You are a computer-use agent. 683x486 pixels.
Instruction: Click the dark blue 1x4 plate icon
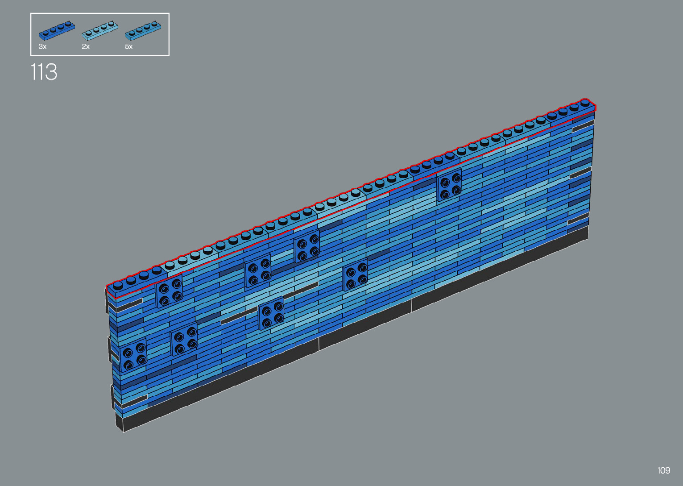click(x=56, y=30)
